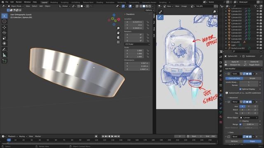Open the Render menu

(19, 2)
